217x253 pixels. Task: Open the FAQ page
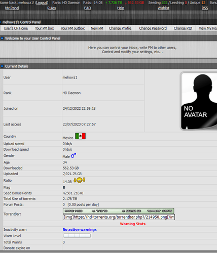pos(88,8)
